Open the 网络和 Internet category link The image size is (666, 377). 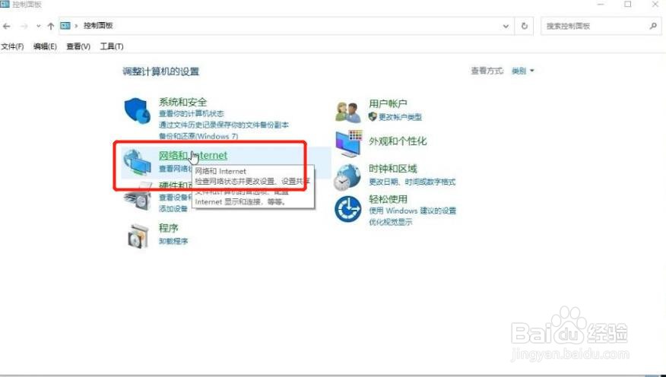(193, 155)
